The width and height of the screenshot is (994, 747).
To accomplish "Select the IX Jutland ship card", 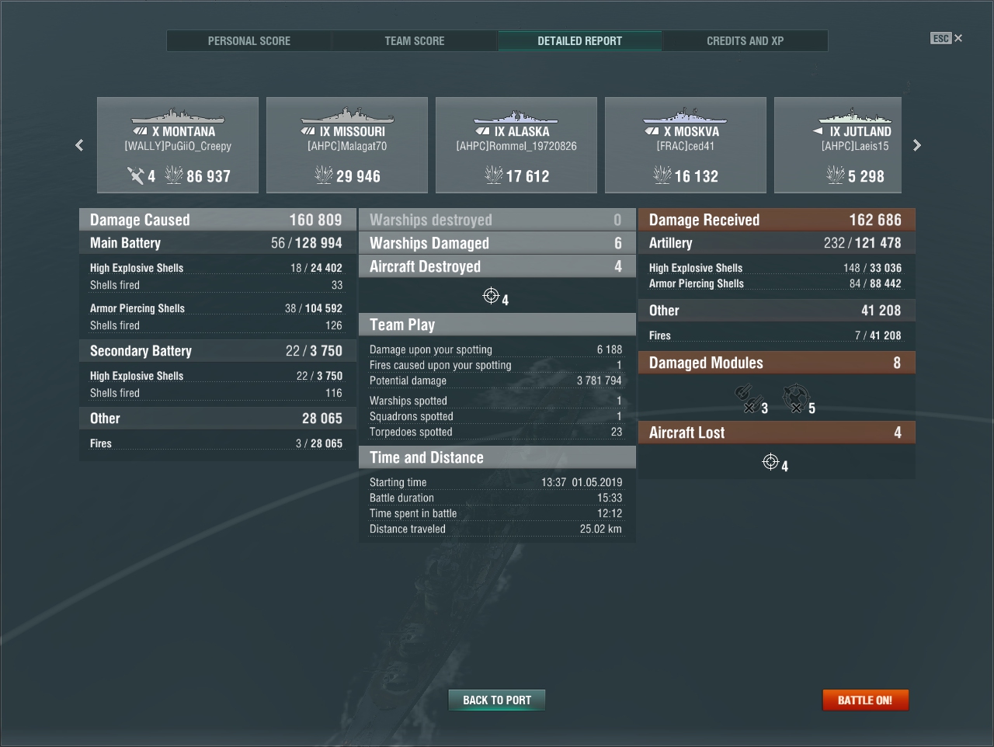I will click(838, 144).
